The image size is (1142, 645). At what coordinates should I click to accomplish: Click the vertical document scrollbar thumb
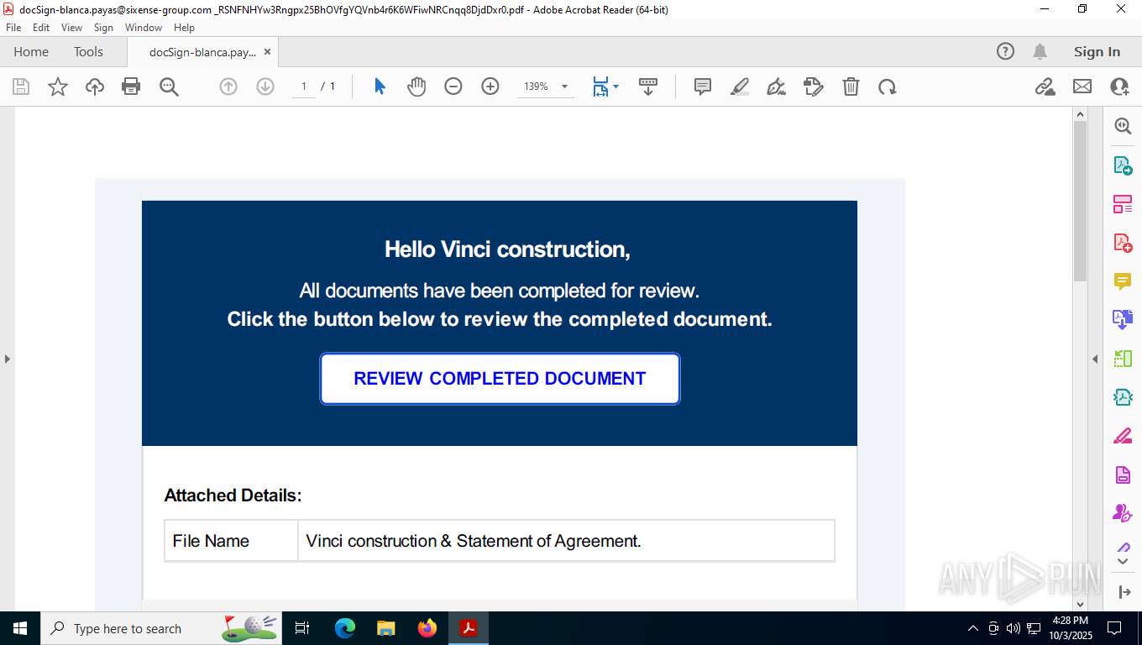point(1081,201)
